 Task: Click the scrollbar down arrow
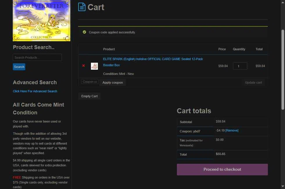(283, 186)
